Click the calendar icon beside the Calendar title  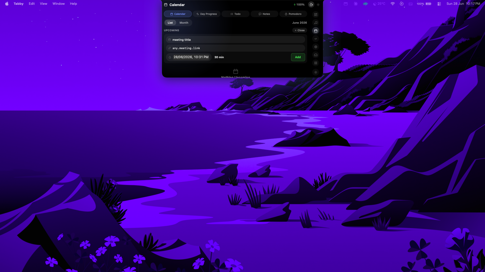(166, 5)
